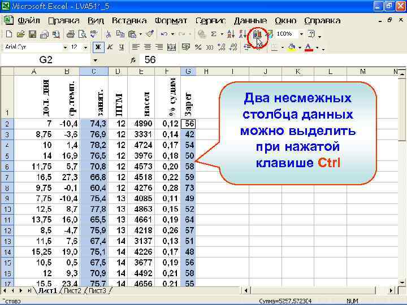Switch to the Лист3 sheet tab
This screenshot has width=407, height=305.
pyautogui.click(x=97, y=291)
